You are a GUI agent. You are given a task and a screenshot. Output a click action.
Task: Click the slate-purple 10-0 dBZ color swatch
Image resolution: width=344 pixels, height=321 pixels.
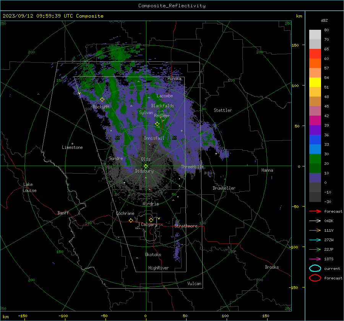pos(315,178)
